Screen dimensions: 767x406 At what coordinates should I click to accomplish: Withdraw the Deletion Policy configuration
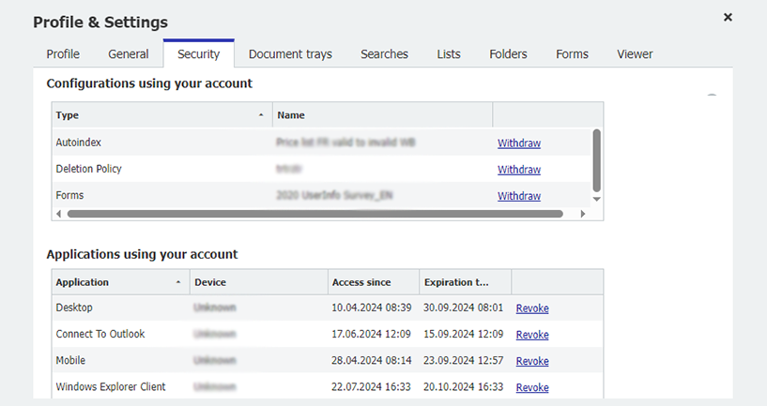519,170
